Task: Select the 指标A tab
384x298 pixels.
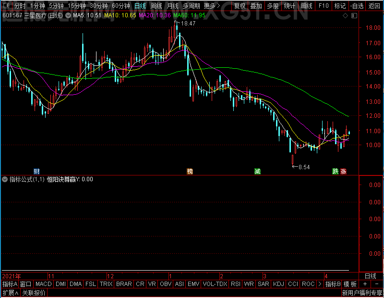Action: 10,284
